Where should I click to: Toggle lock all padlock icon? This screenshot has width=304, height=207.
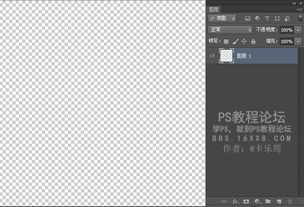pos(253,41)
